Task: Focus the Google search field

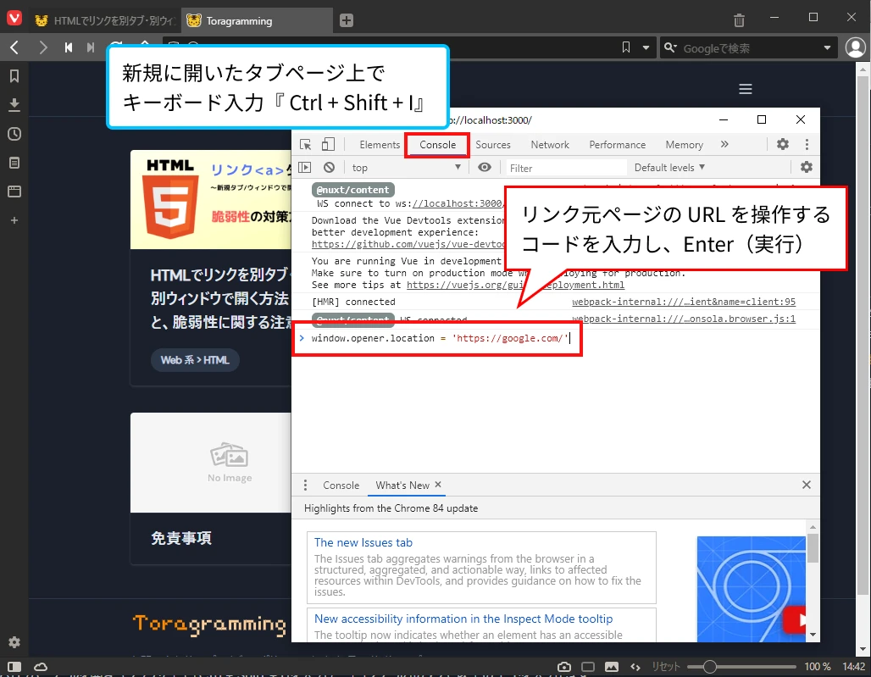Action: (x=750, y=48)
